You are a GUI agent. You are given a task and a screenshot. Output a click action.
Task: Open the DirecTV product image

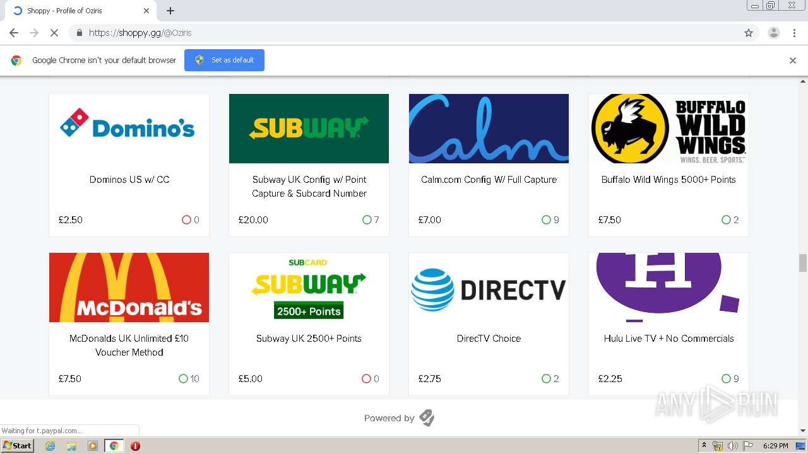[x=489, y=288]
